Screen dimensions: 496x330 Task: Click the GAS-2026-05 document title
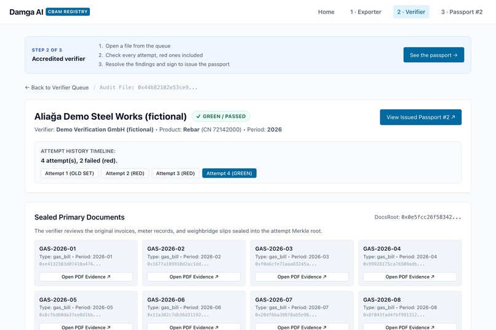point(58,300)
